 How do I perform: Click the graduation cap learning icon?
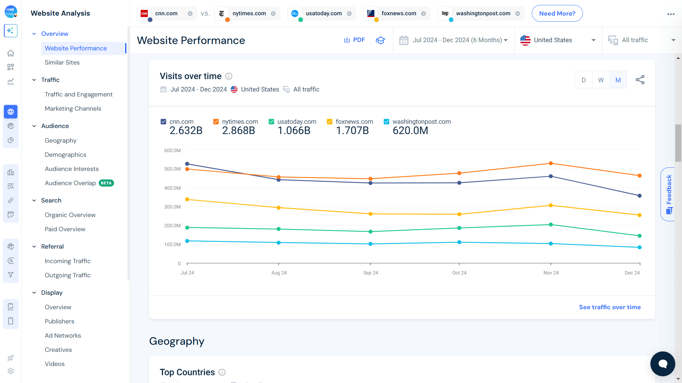pyautogui.click(x=380, y=40)
